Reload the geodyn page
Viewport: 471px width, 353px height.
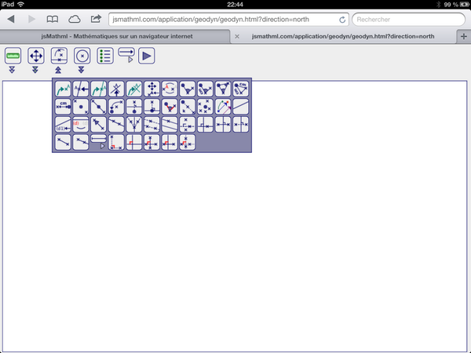click(x=342, y=20)
